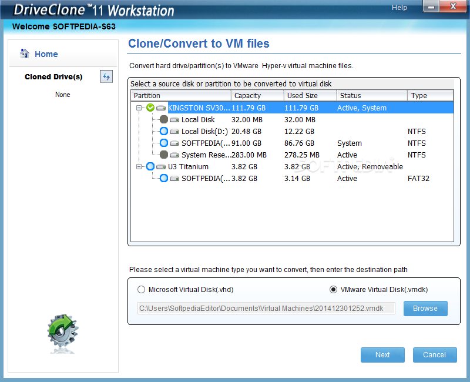
Task: Click the drive icon beside Local Disk 32.00 MB
Action: (x=174, y=120)
